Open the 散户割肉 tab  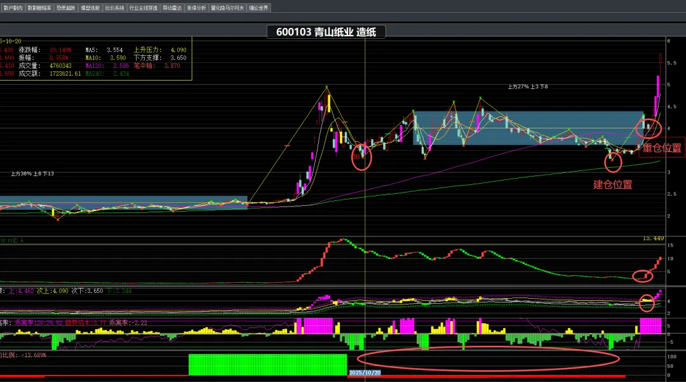coord(13,8)
